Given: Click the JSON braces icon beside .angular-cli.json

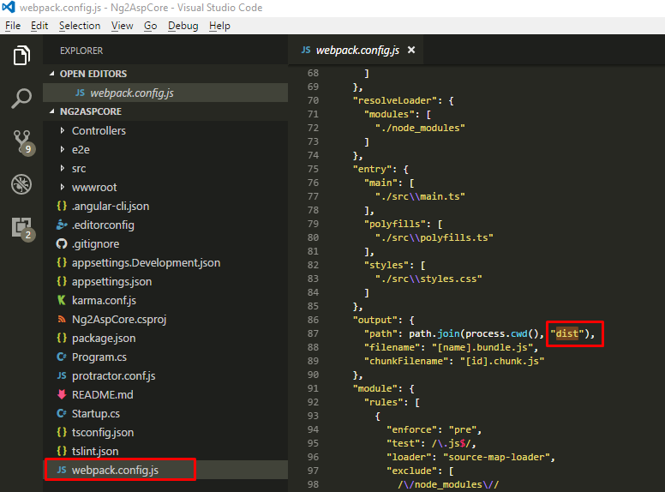Looking at the screenshot, I should coord(62,206).
